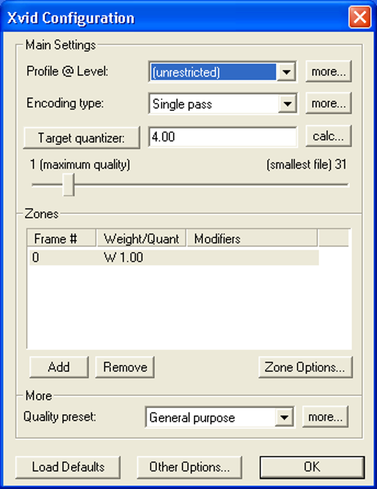Click more button beside Quality preset

click(325, 417)
